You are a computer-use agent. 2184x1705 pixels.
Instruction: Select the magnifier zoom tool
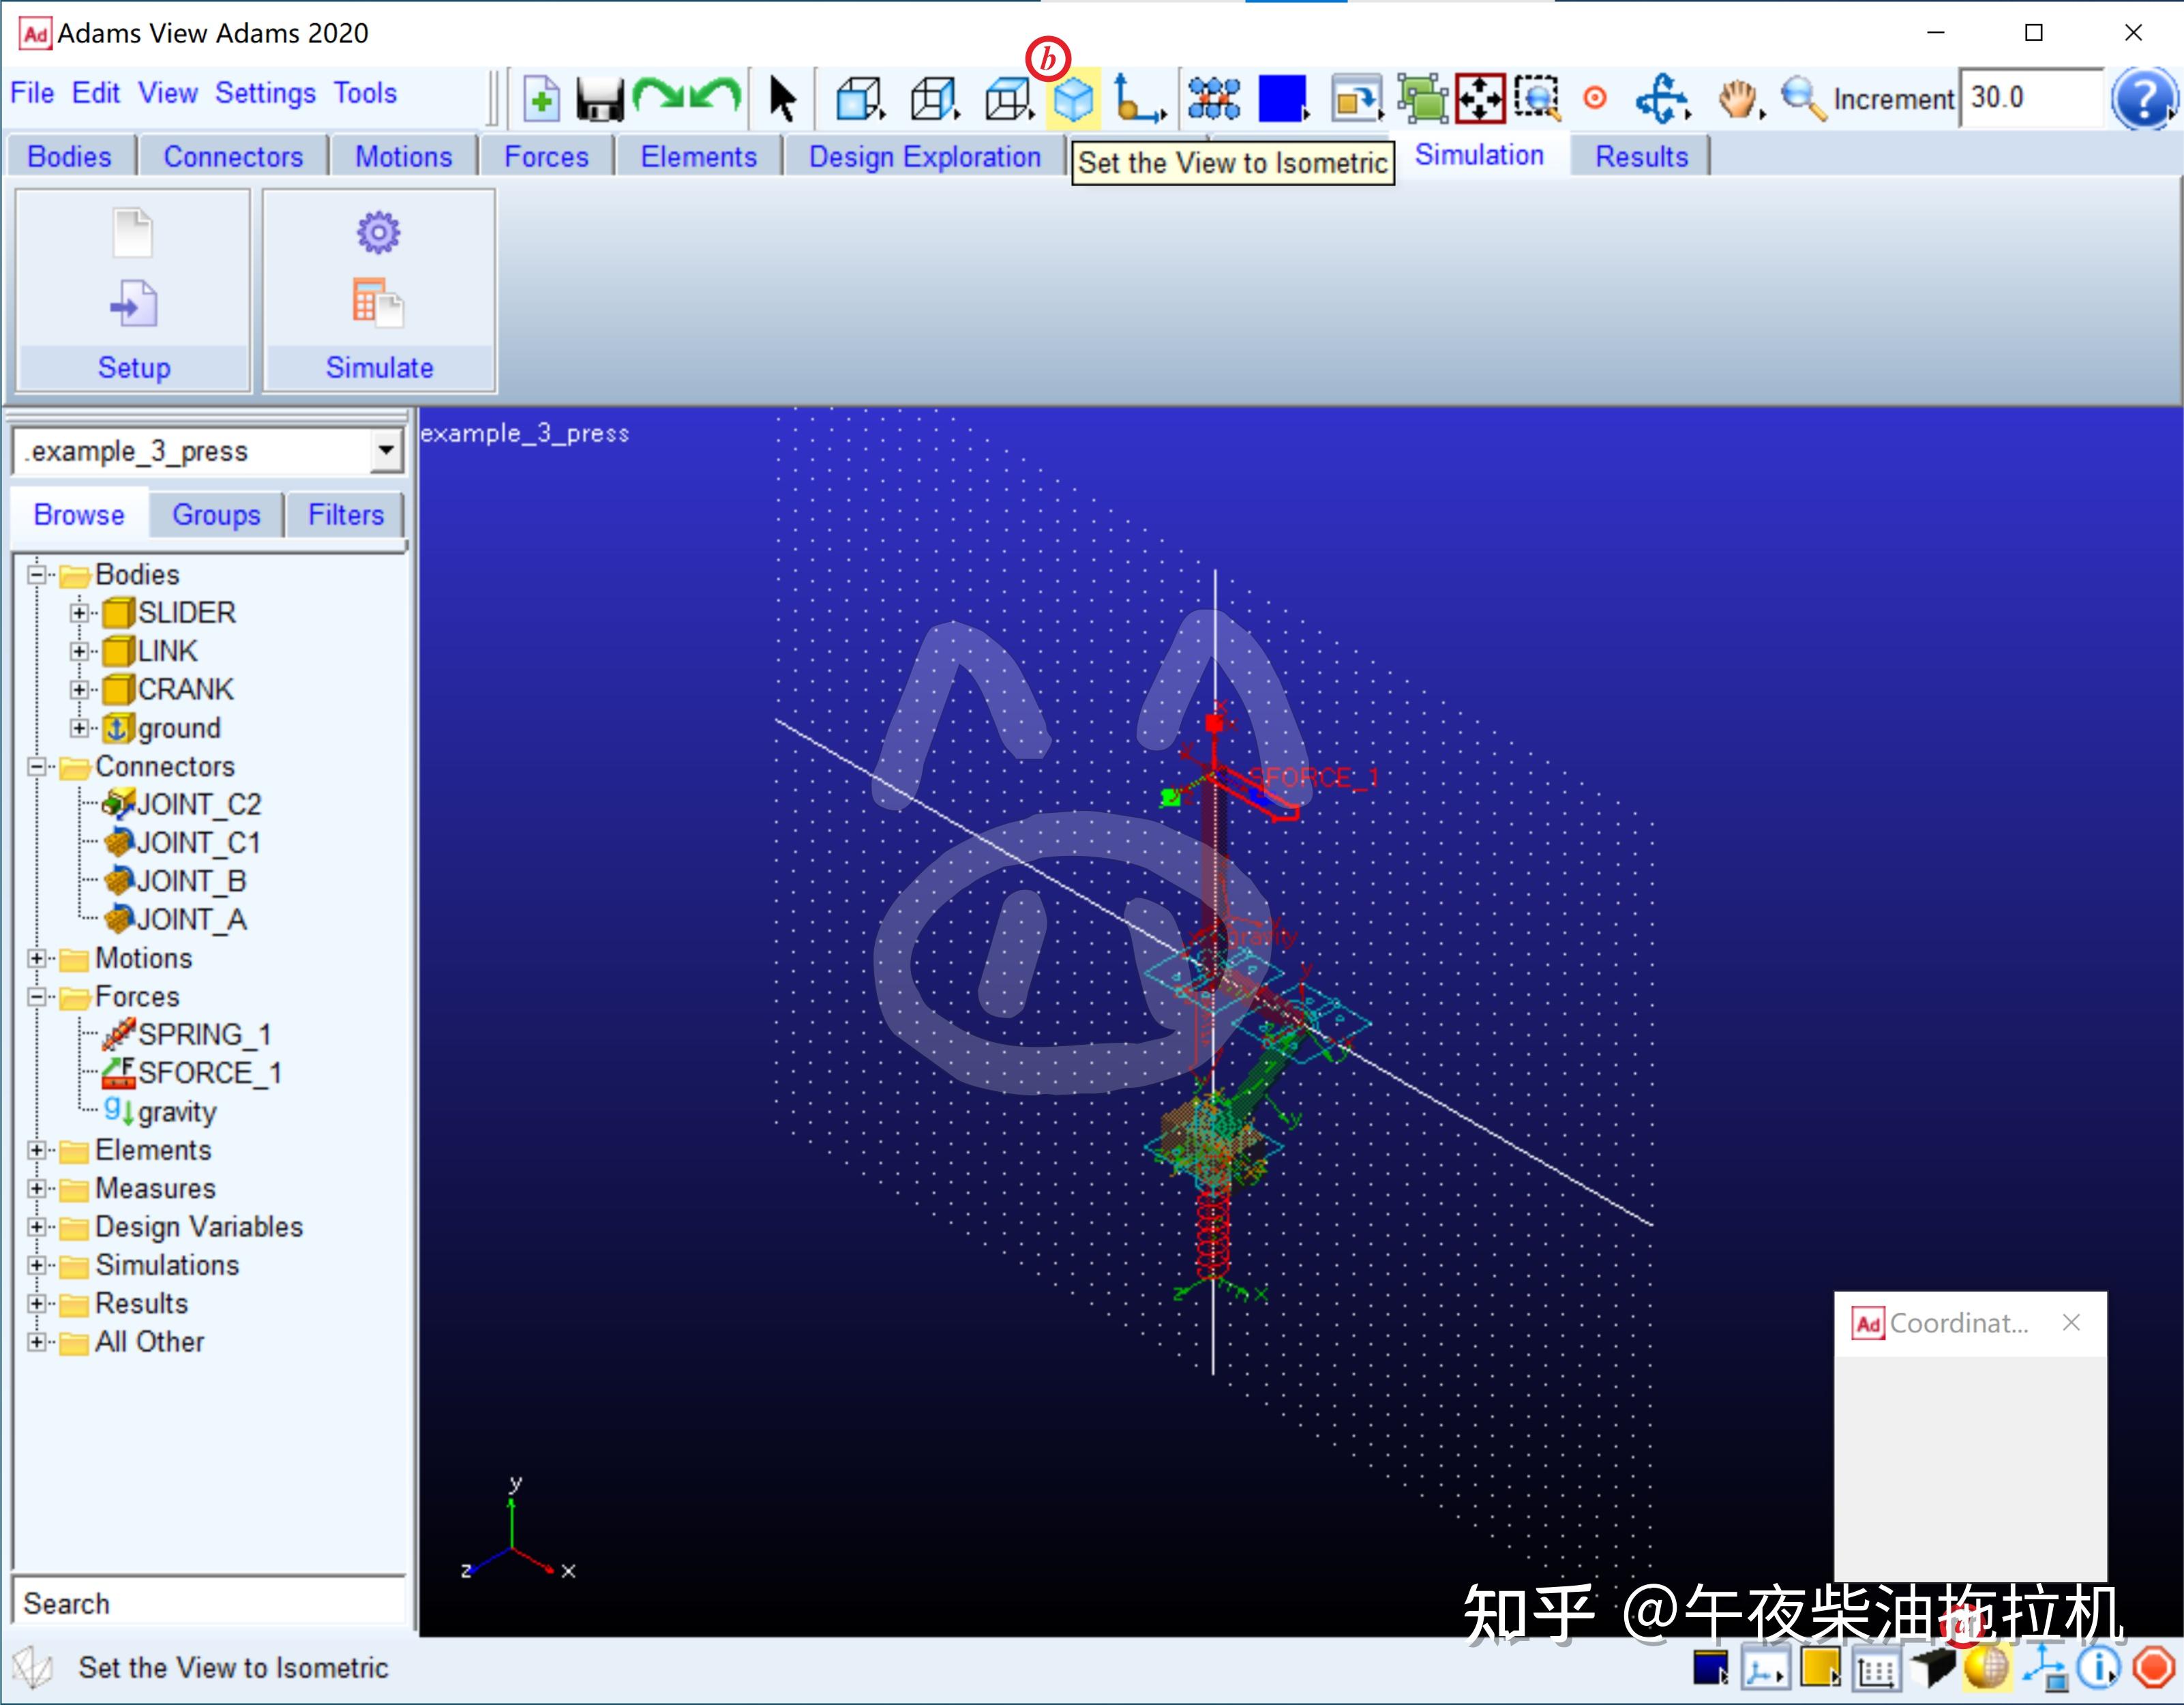click(x=1803, y=99)
